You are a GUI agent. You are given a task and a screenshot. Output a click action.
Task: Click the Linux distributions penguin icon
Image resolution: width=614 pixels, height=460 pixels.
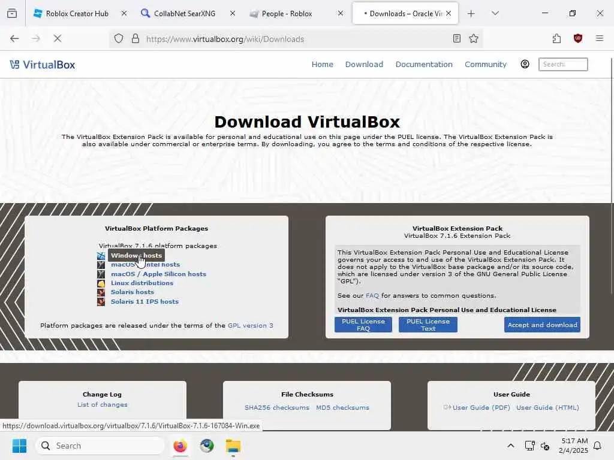[x=101, y=283]
